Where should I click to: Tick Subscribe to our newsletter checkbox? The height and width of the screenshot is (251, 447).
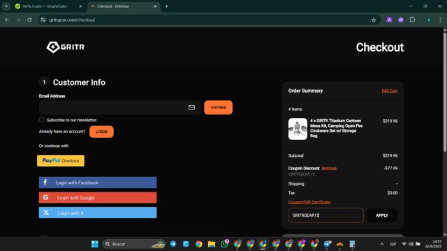[x=42, y=120]
